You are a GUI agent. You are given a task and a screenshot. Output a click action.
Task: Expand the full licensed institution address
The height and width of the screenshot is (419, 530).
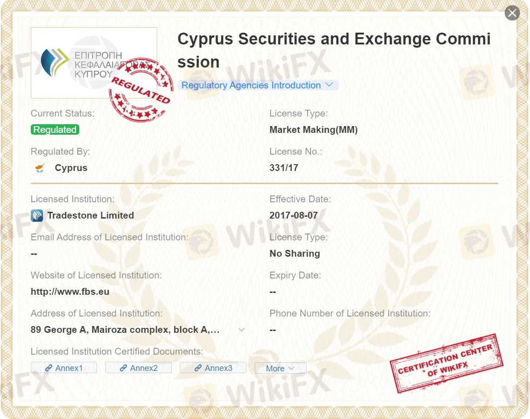coord(241,330)
